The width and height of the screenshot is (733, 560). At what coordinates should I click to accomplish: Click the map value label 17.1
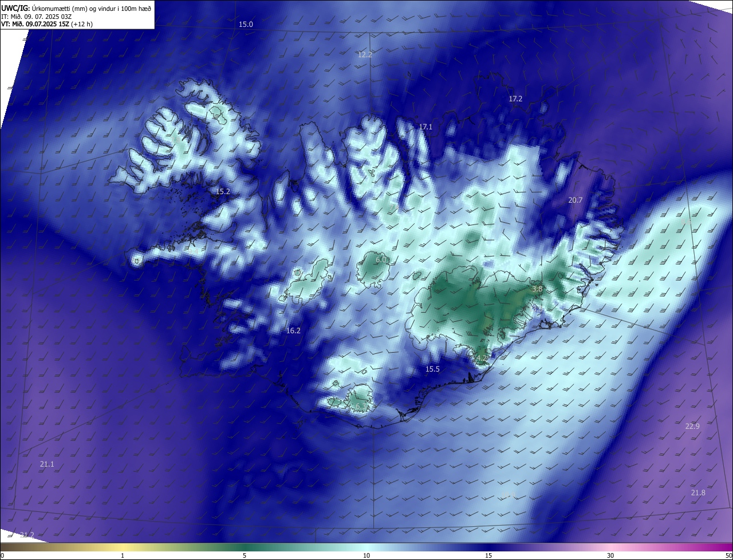[425, 127]
